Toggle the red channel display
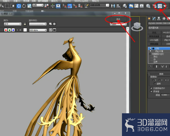Viewport: 170px width, 136px height. pos(6,30)
